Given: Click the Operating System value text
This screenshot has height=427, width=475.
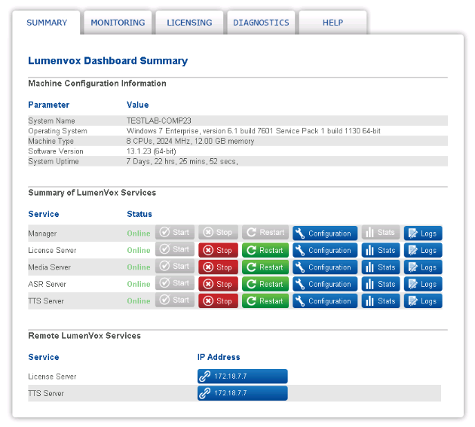Looking at the screenshot, I should [253, 131].
